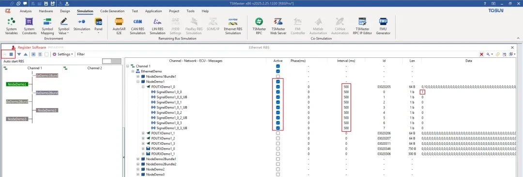Click Register Software
This screenshot has height=177, width=523.
click(x=31, y=47)
